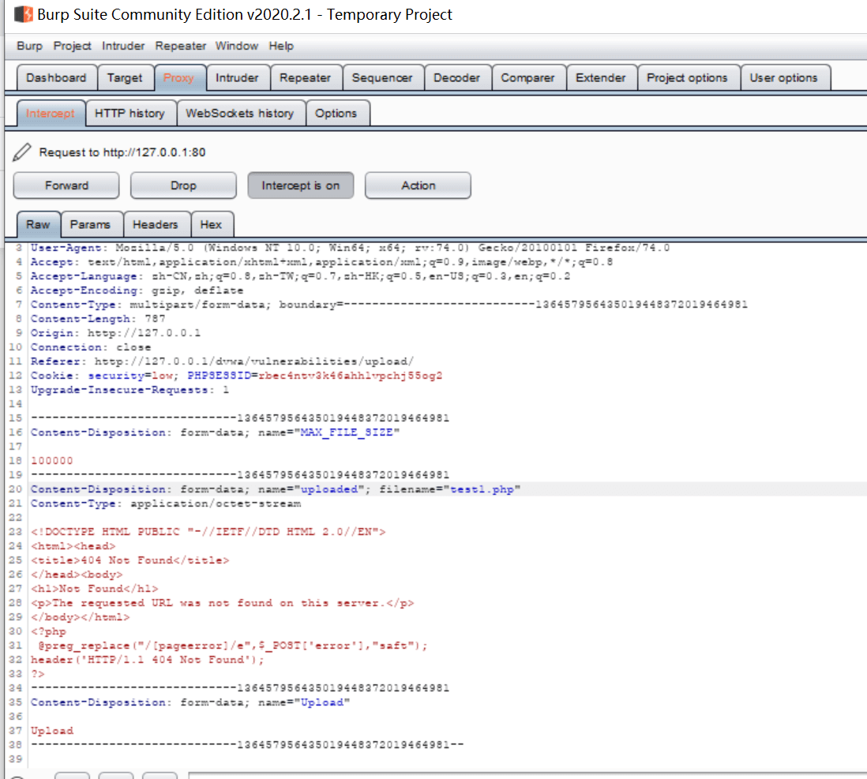
Task: Select the Proxy tab
Action: pyautogui.click(x=179, y=77)
